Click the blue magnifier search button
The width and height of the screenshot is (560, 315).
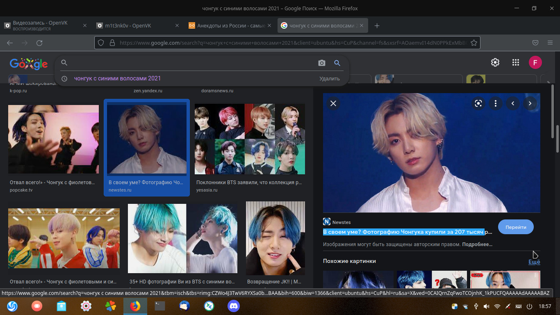337,63
